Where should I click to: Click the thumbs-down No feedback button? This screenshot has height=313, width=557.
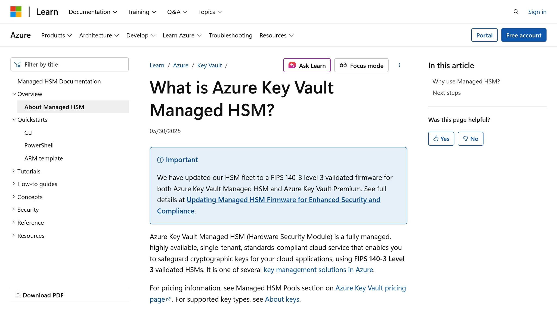pyautogui.click(x=470, y=139)
